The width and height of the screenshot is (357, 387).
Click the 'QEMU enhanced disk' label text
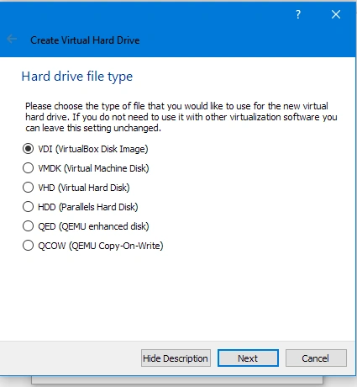click(x=104, y=226)
